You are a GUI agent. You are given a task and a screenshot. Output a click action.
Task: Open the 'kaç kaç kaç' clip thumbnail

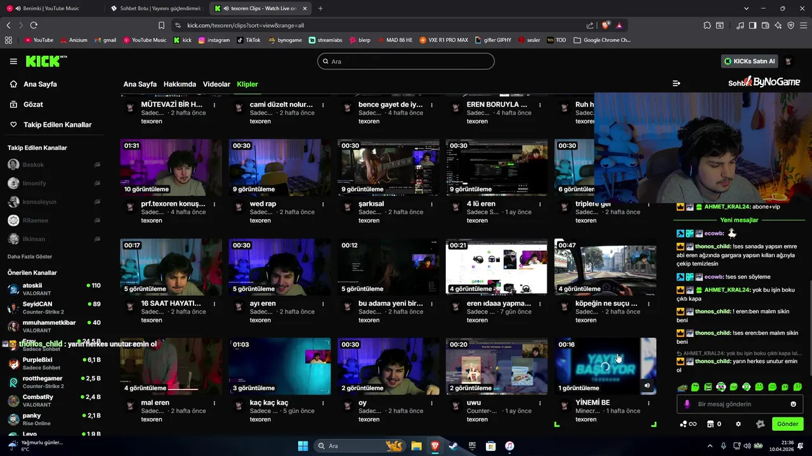(x=280, y=366)
